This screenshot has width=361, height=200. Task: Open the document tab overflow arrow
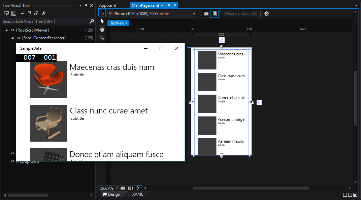[x=356, y=5]
